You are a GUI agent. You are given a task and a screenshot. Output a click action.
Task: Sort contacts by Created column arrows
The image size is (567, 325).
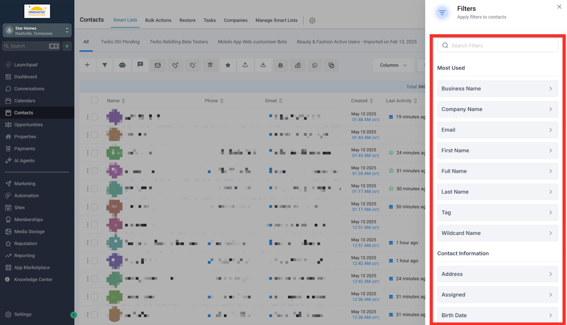pos(372,101)
